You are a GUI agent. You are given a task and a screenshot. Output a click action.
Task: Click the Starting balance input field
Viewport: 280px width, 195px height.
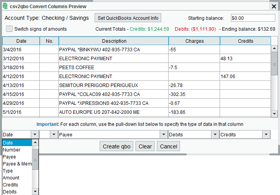pos(252,18)
